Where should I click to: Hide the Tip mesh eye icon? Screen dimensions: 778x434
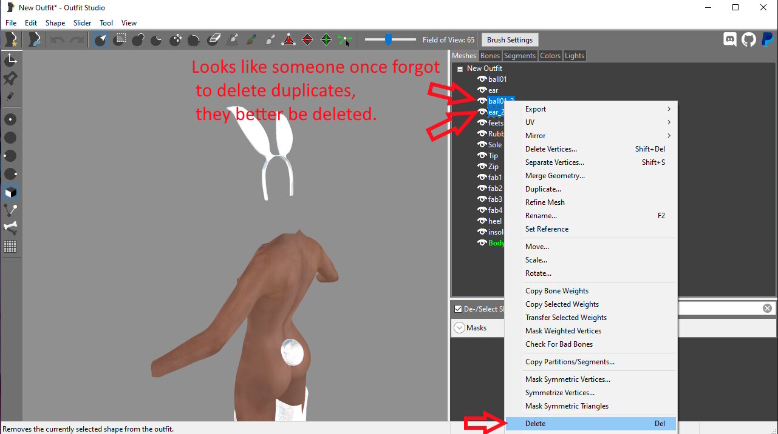coord(482,156)
